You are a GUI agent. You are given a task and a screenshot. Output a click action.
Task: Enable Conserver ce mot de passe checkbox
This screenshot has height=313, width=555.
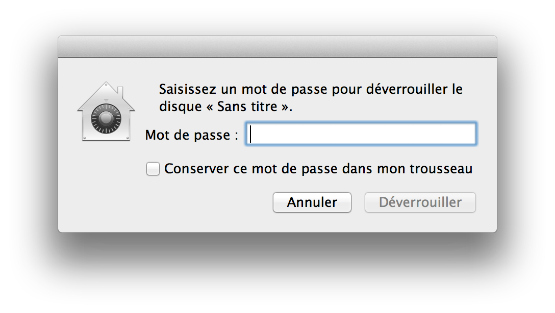pos(153,169)
